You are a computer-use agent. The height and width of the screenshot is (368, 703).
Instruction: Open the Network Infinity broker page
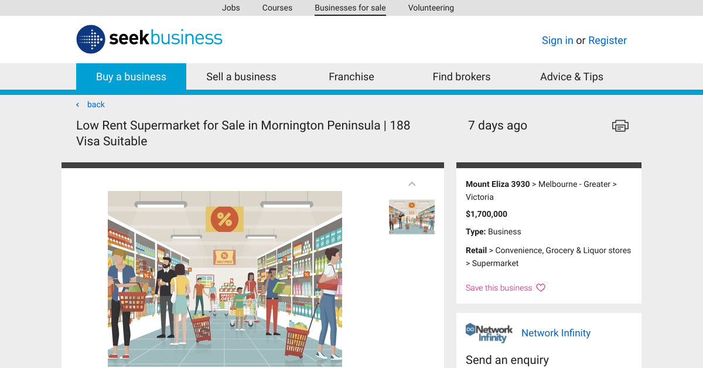555,333
